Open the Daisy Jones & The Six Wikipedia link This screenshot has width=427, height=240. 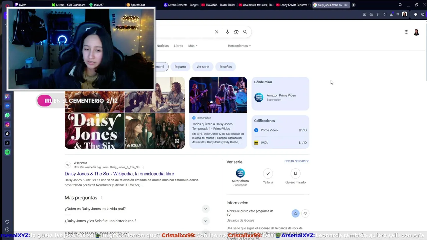tap(119, 174)
